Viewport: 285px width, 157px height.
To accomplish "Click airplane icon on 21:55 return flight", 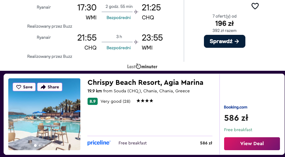I will [136, 42].
